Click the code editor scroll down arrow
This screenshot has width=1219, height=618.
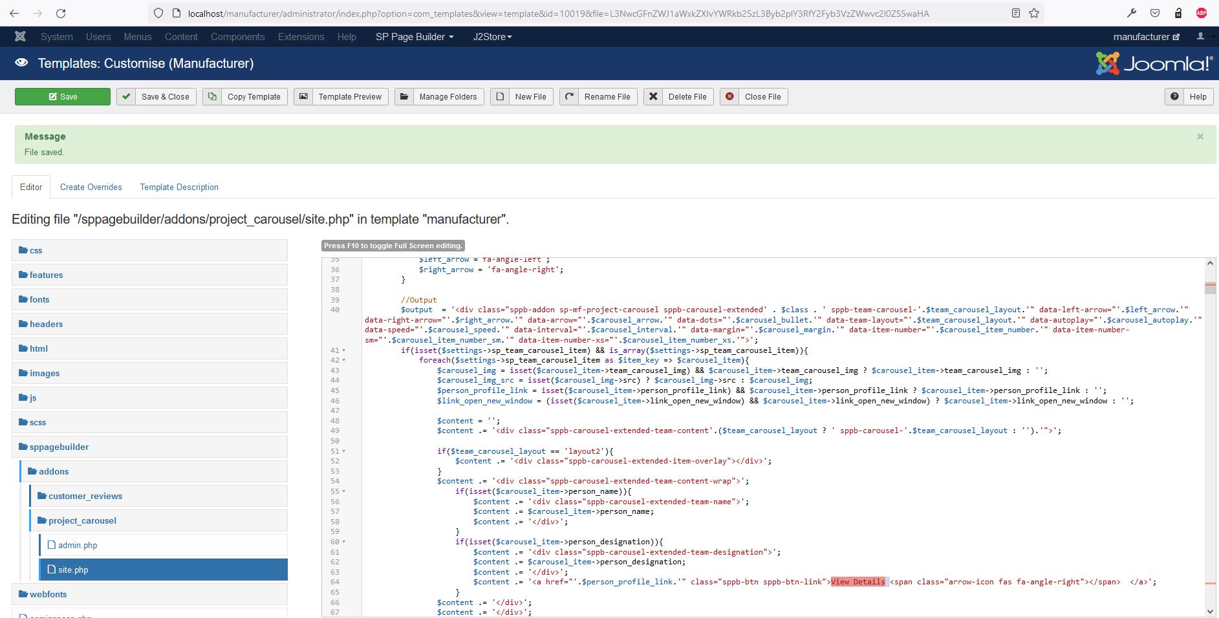[x=1210, y=611]
